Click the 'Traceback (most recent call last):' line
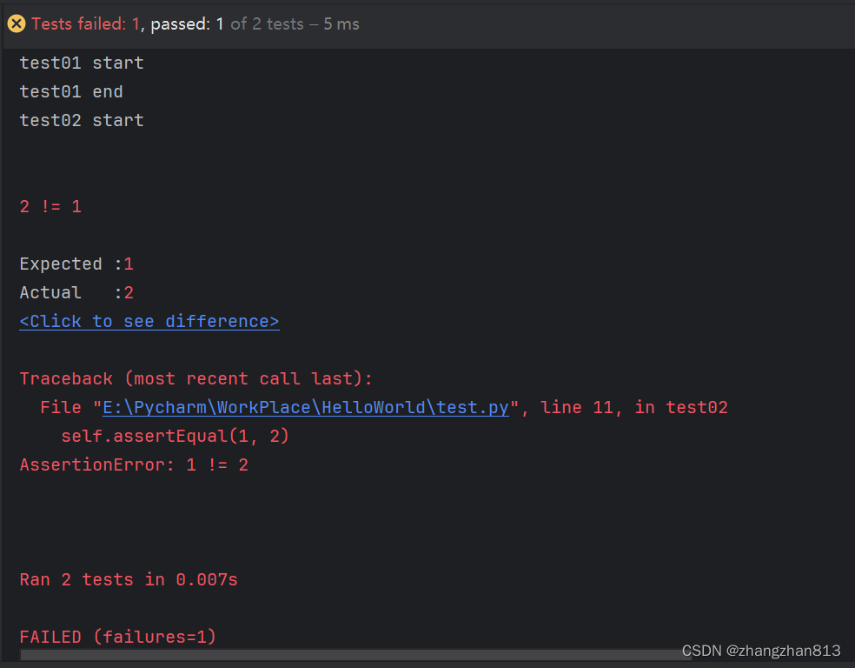 coord(196,378)
